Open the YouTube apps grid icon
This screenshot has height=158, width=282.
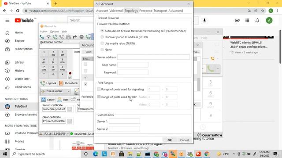(x=247, y=21)
